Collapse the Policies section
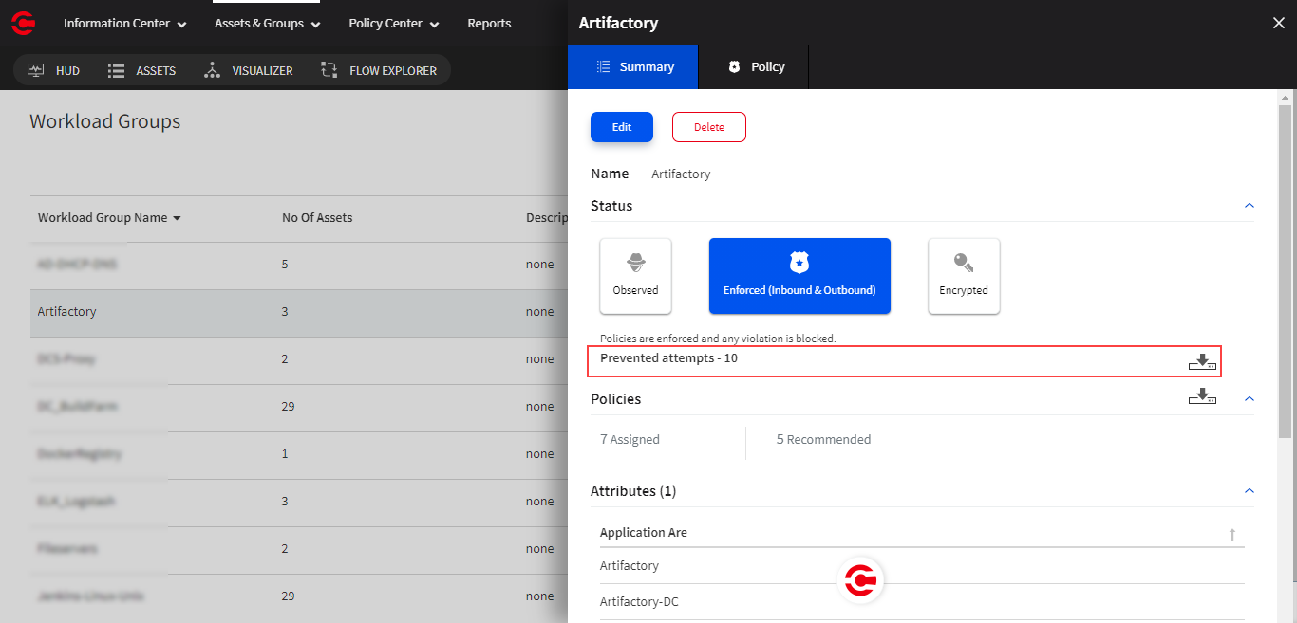Screen dimensions: 1297x623 pos(1250,398)
